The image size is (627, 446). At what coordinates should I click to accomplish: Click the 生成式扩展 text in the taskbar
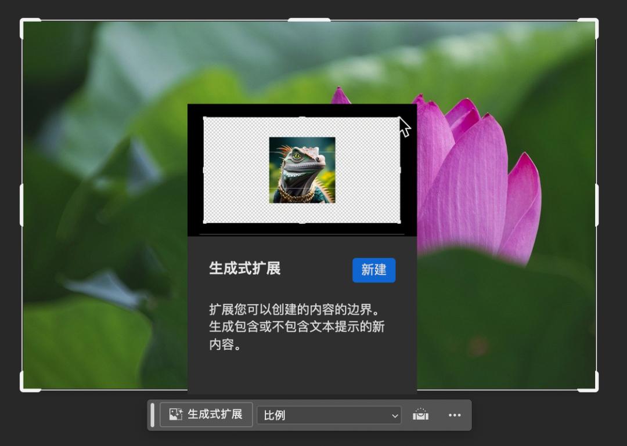click(x=215, y=415)
